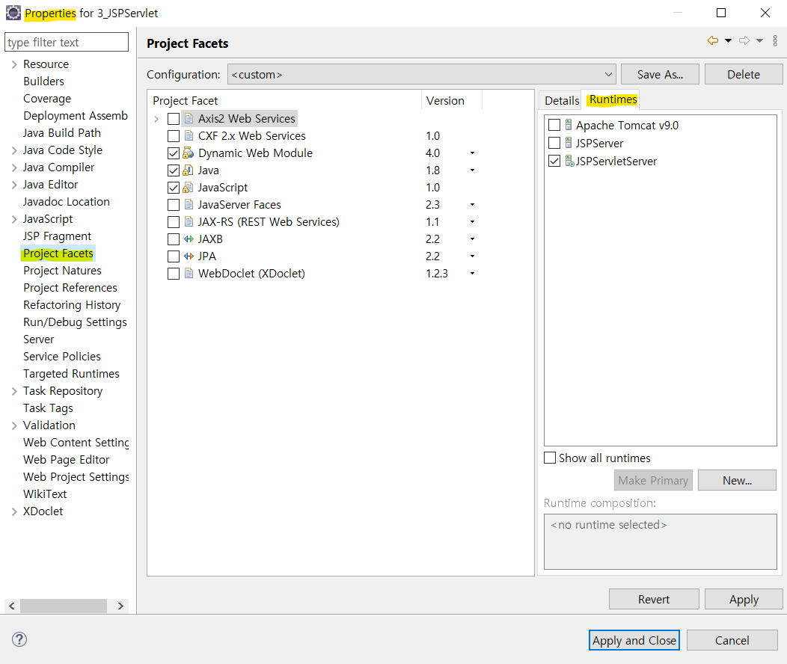
Task: Click Apply and Close
Action: coord(634,640)
